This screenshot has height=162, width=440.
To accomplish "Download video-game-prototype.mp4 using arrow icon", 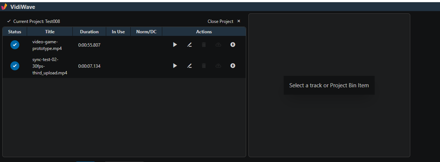I will pyautogui.click(x=233, y=44).
